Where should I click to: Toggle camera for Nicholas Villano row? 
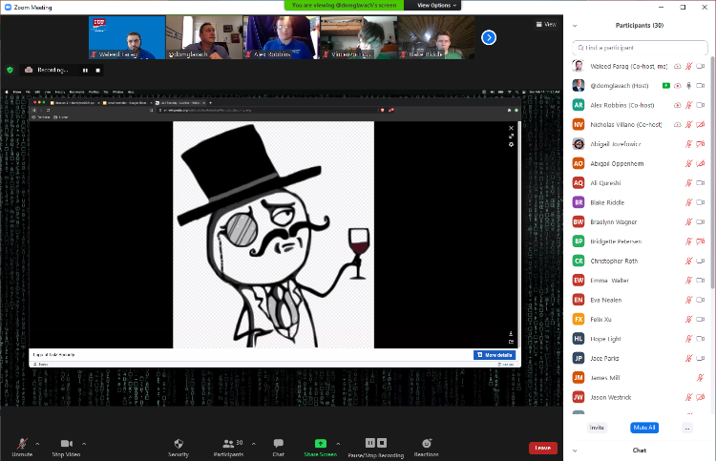[x=701, y=125]
